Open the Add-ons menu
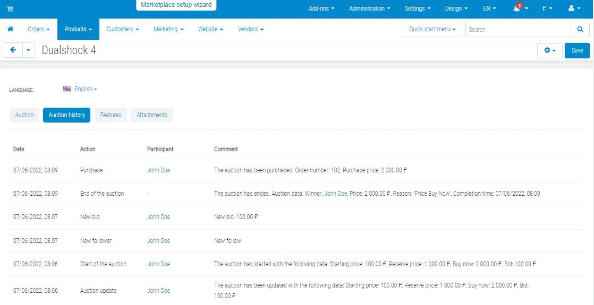The image size is (594, 305). coord(321,8)
